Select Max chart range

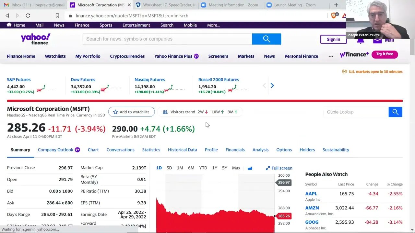236,168
